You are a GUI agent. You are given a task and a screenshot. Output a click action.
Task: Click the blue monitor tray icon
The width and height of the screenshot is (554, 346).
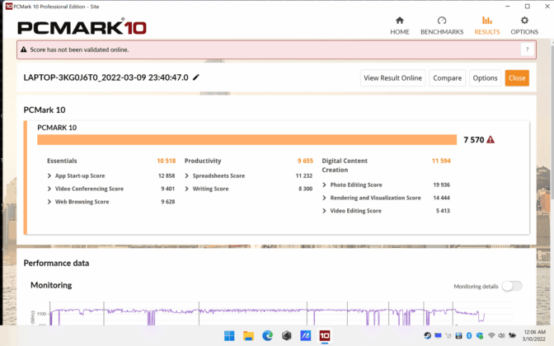[438, 335]
